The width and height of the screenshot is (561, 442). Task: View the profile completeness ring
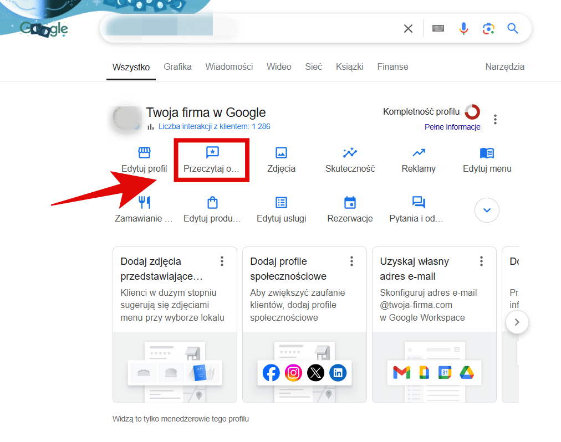pos(472,112)
